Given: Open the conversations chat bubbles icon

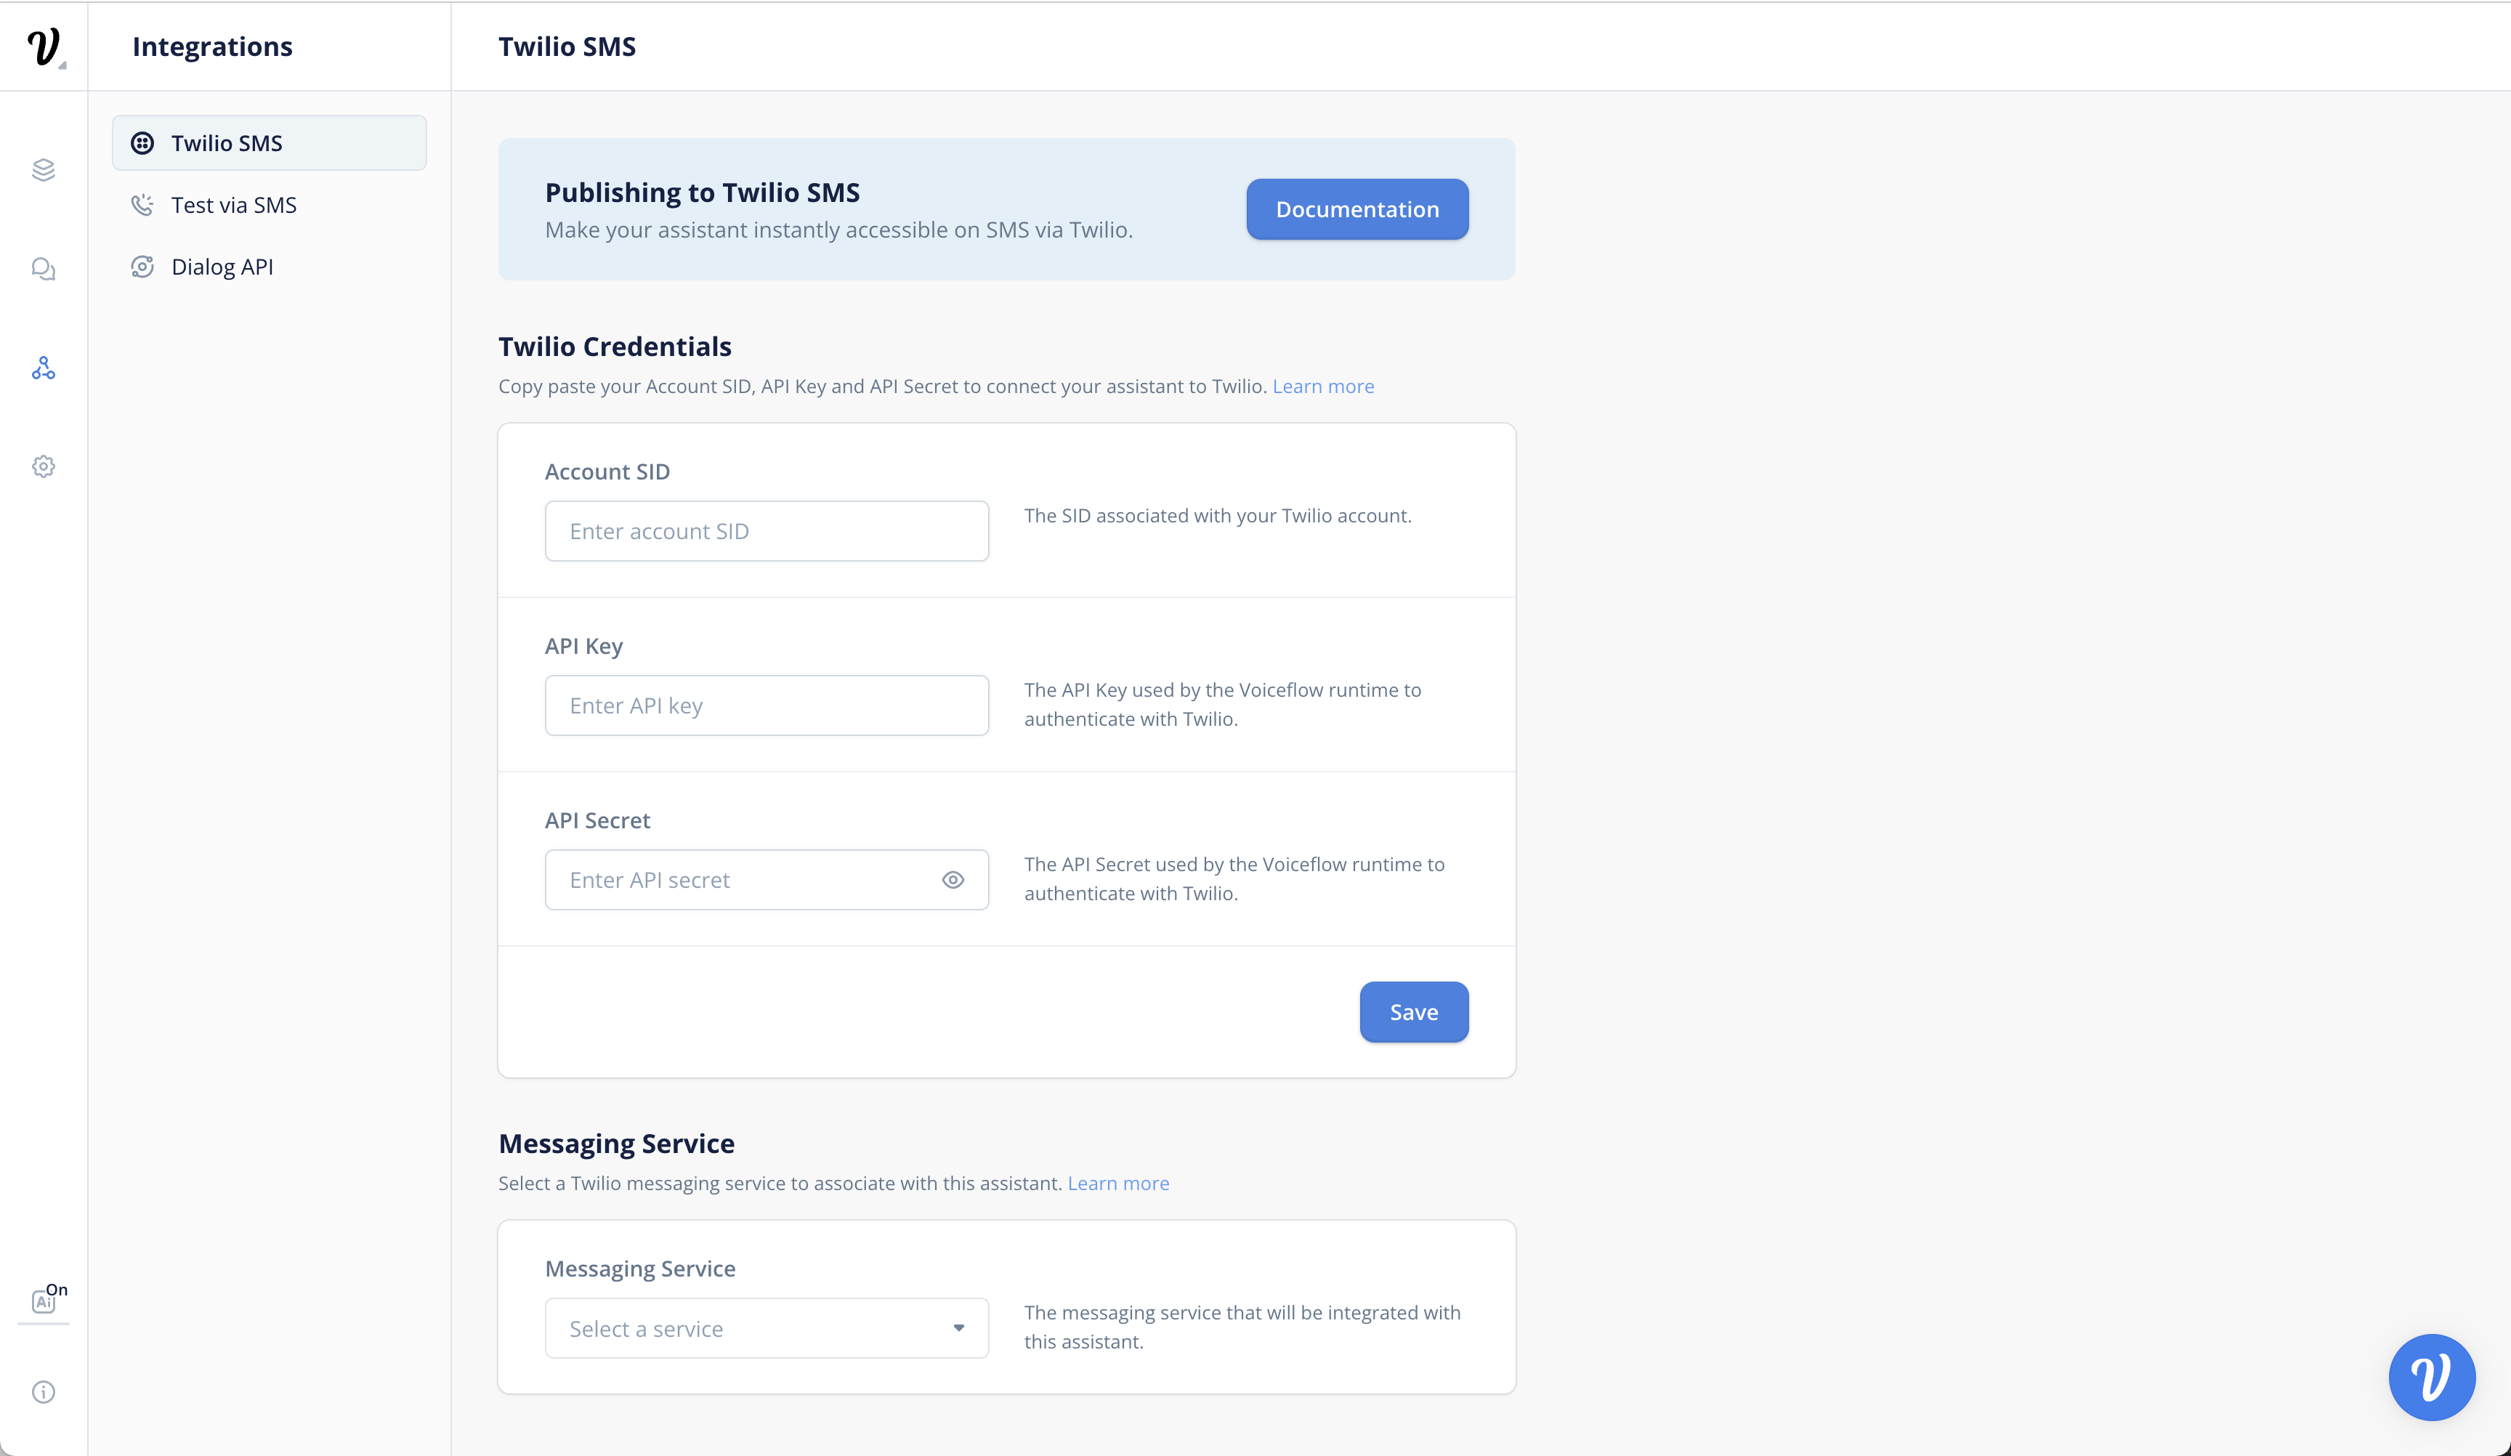Looking at the screenshot, I should click(43, 269).
